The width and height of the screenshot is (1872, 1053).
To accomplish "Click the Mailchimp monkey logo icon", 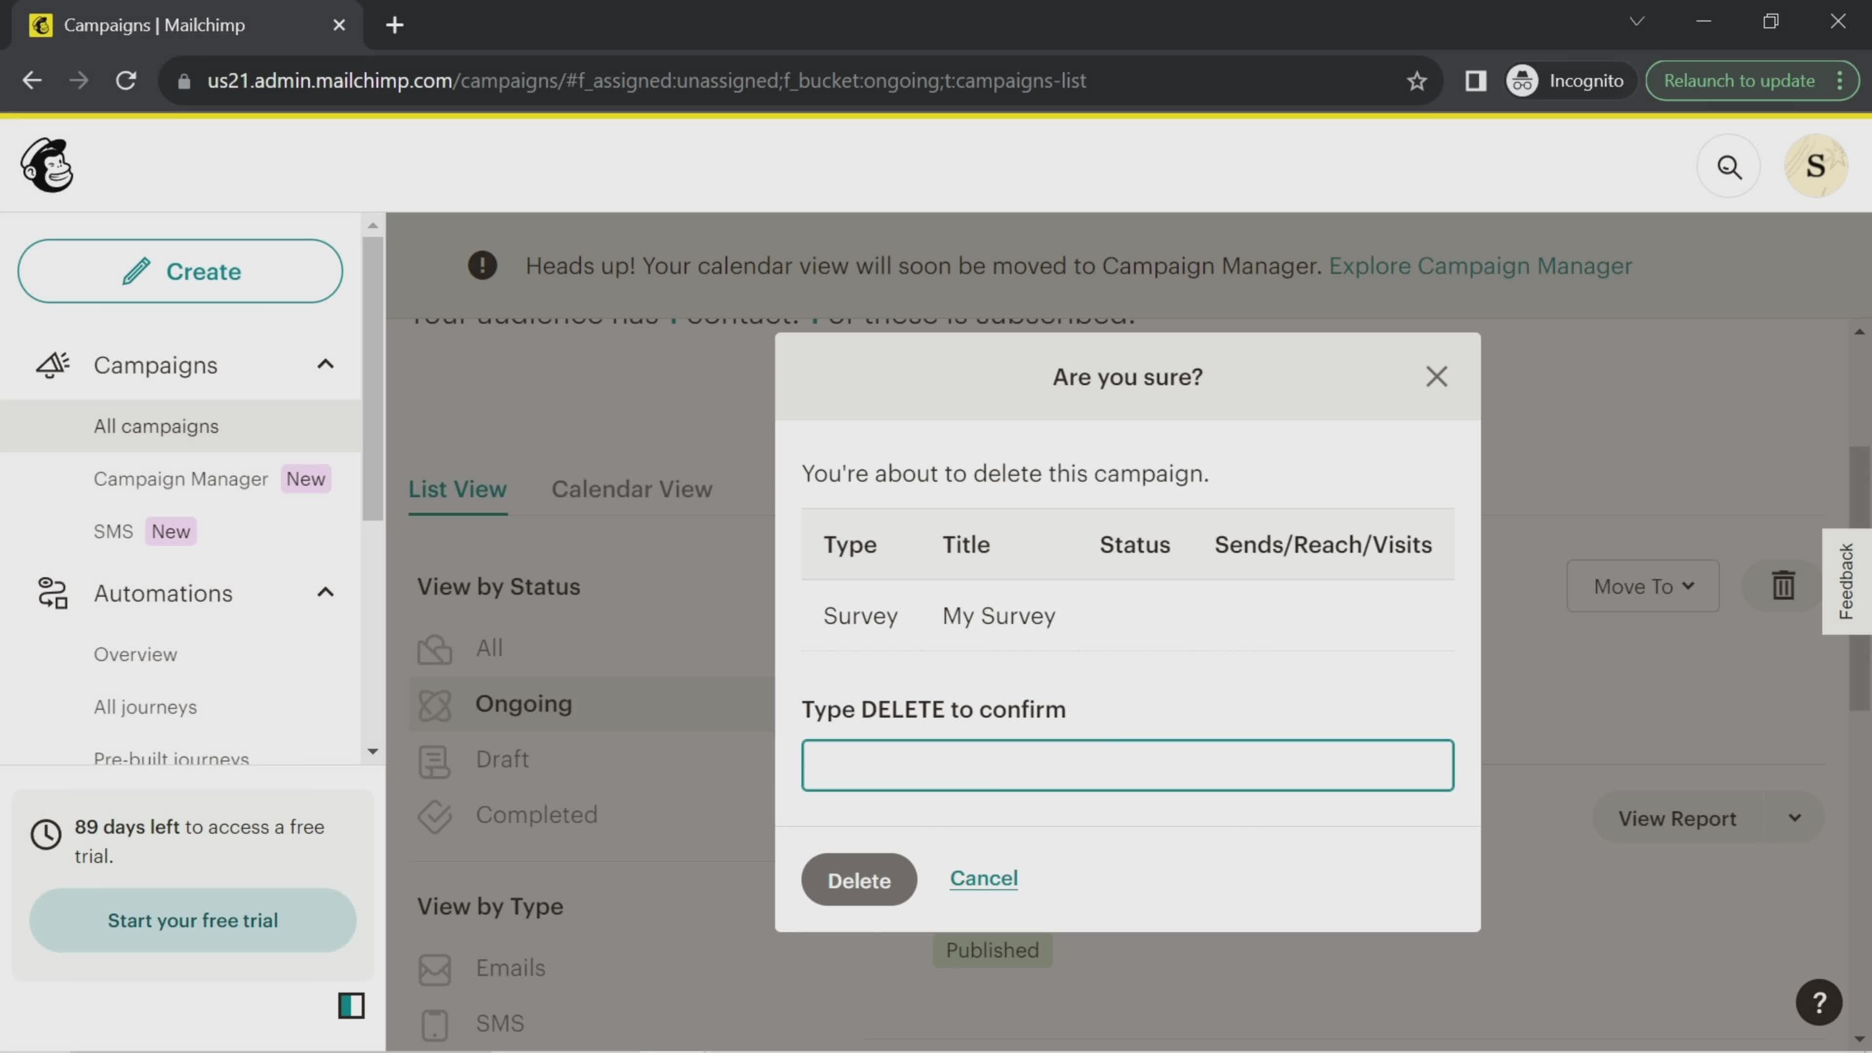I will click(x=46, y=166).
